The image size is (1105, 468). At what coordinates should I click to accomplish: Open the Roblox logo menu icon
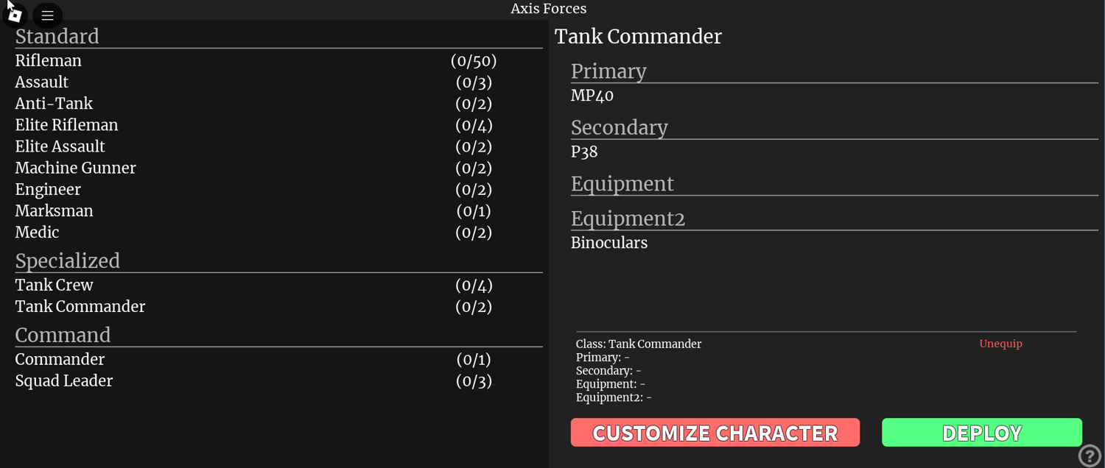point(15,15)
